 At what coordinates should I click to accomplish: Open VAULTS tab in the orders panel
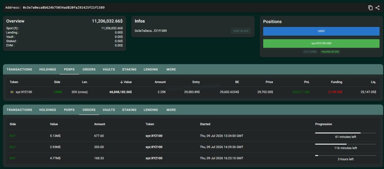(x=109, y=110)
